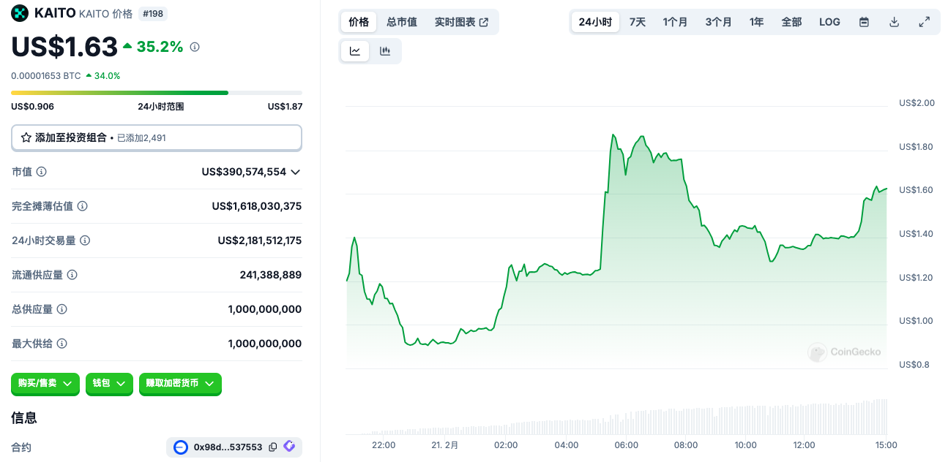Viewport: 948px width, 462px height.
Task: Select the 24小时 time range
Action: coord(595,22)
